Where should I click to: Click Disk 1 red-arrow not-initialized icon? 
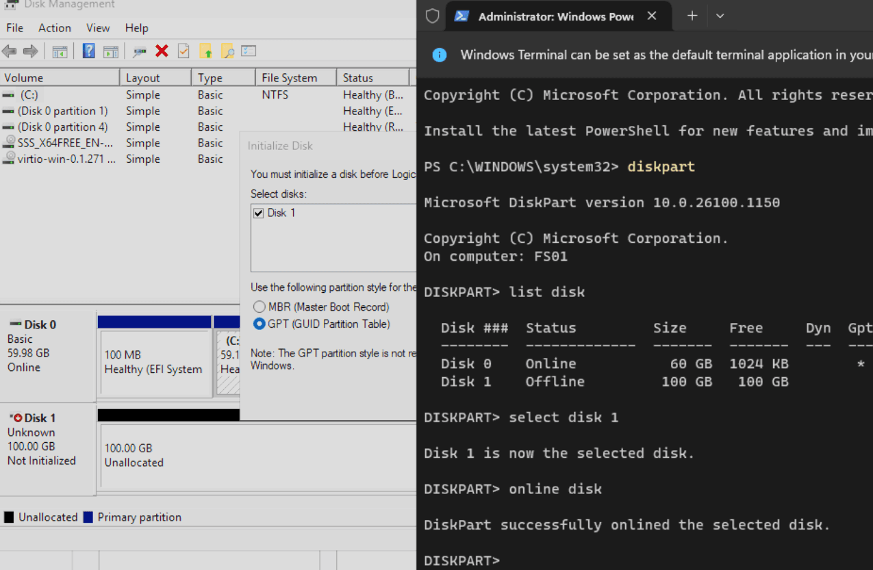click(x=15, y=417)
